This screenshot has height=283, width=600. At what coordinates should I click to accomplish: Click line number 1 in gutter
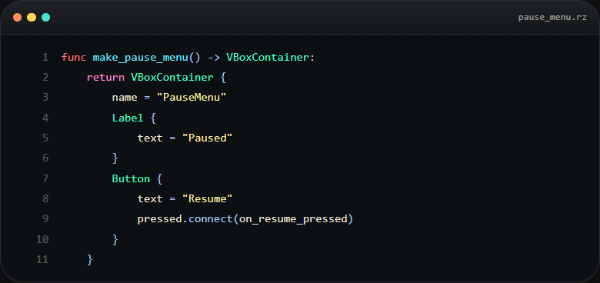tap(45, 58)
